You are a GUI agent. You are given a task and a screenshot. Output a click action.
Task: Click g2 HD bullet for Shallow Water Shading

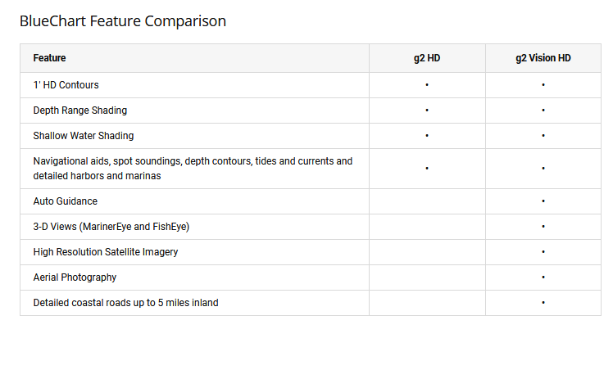(x=427, y=136)
